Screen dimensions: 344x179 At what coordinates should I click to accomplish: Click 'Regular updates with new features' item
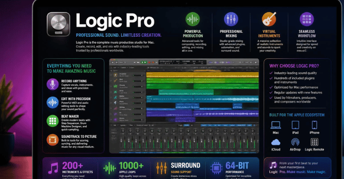click(298, 93)
